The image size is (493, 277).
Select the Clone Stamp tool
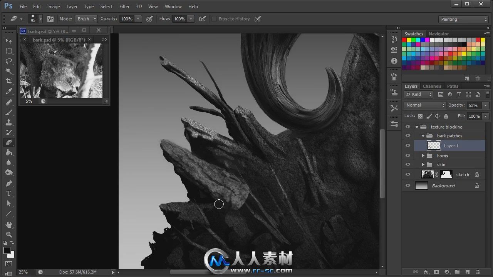9,122
